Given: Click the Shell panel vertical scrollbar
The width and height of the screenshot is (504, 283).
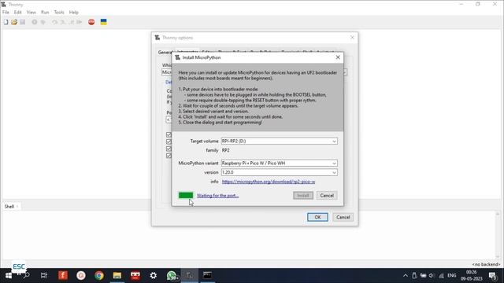Looking at the screenshot, I should (498, 235).
